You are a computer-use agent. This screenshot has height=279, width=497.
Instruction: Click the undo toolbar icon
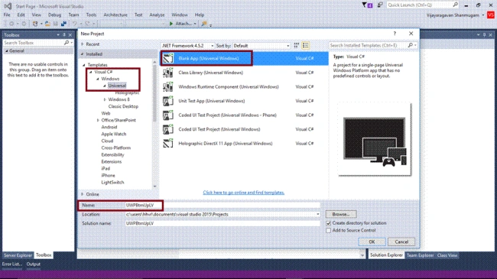click(x=74, y=24)
